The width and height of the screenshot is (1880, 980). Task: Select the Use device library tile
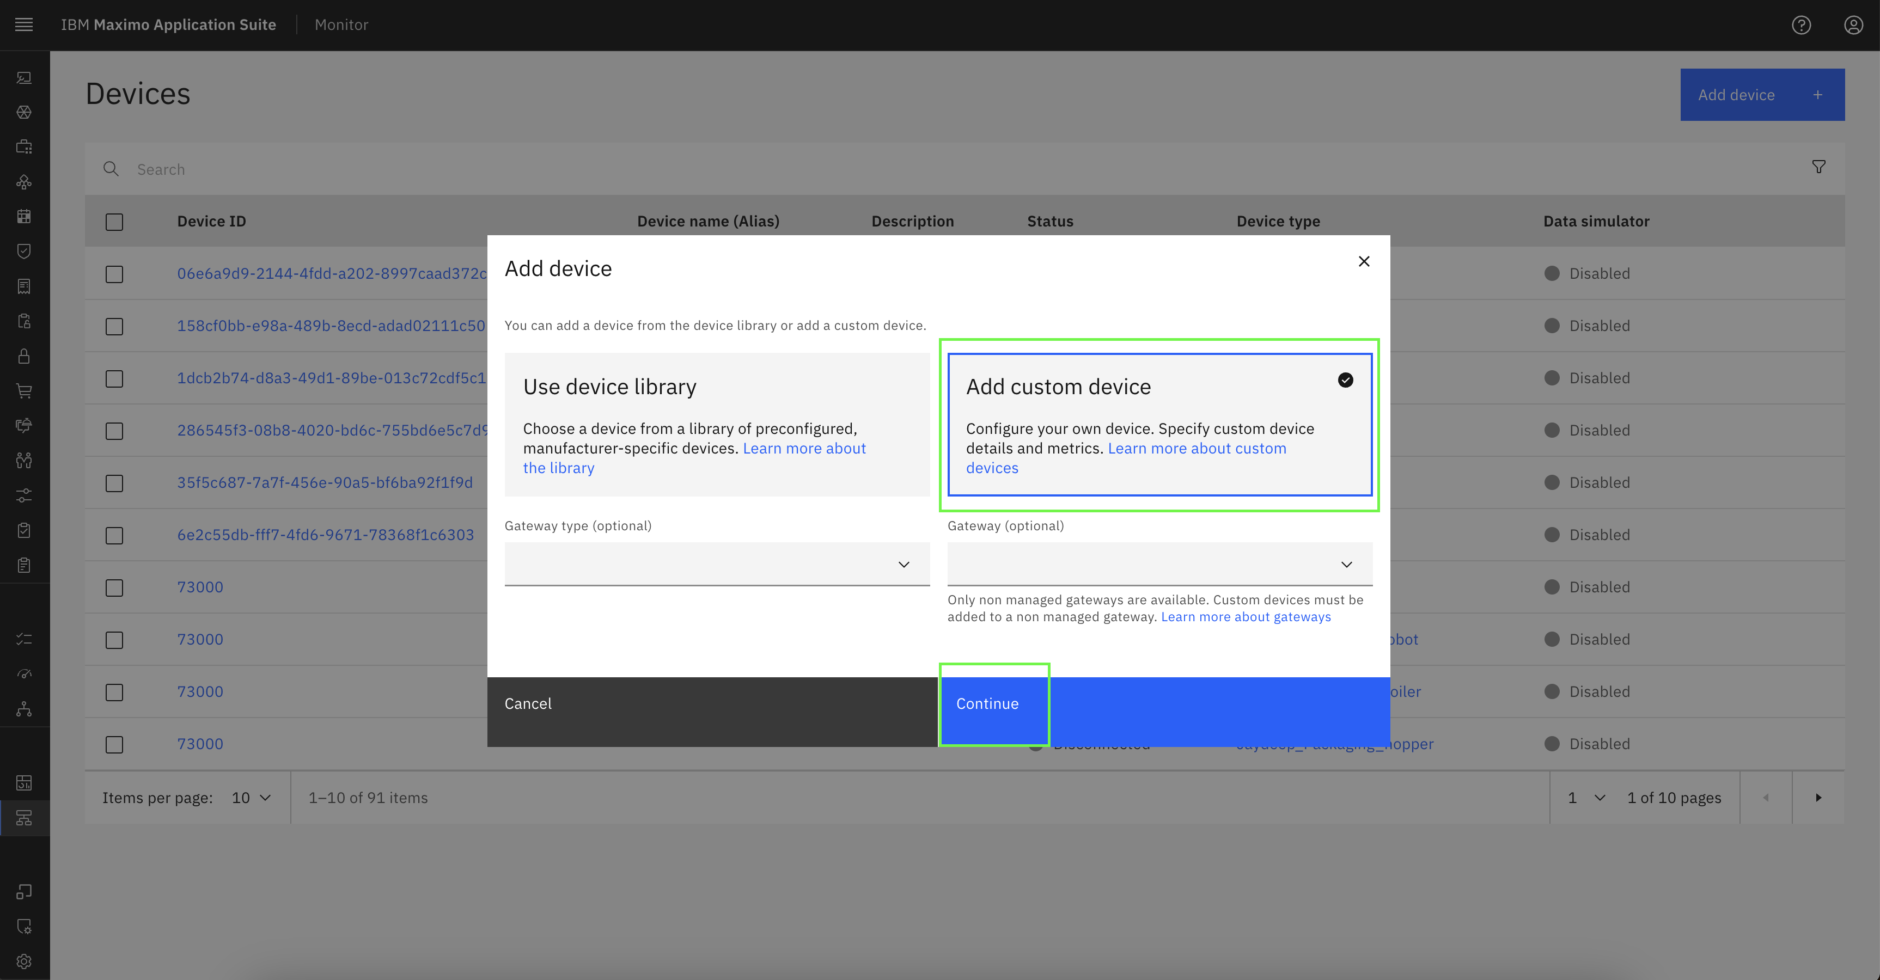point(717,425)
